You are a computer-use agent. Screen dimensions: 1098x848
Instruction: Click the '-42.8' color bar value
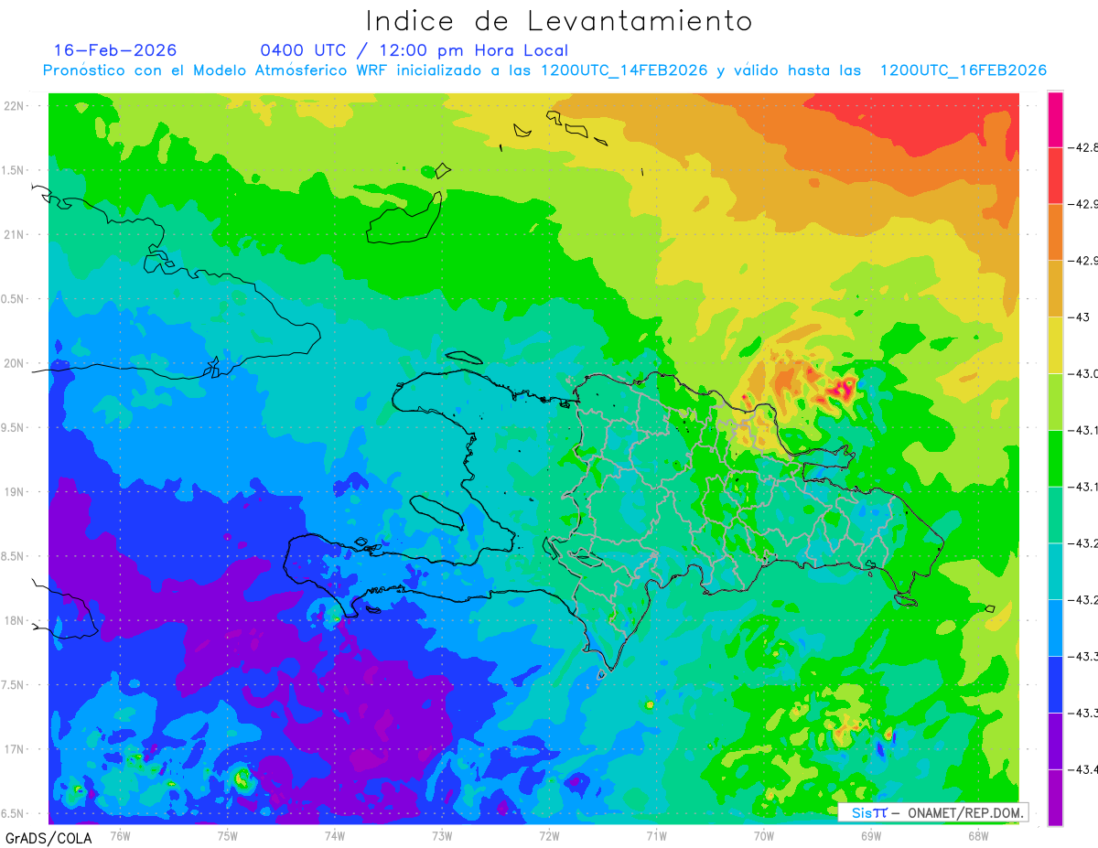1084,147
